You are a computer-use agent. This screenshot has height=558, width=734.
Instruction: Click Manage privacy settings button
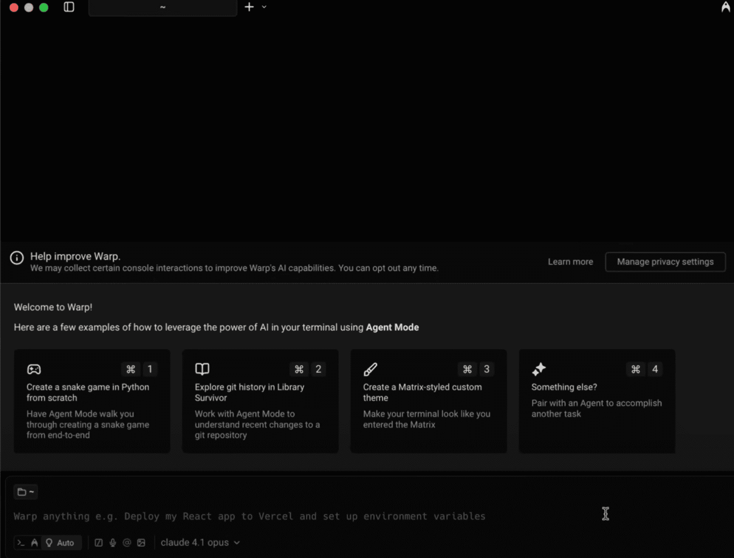(x=665, y=262)
